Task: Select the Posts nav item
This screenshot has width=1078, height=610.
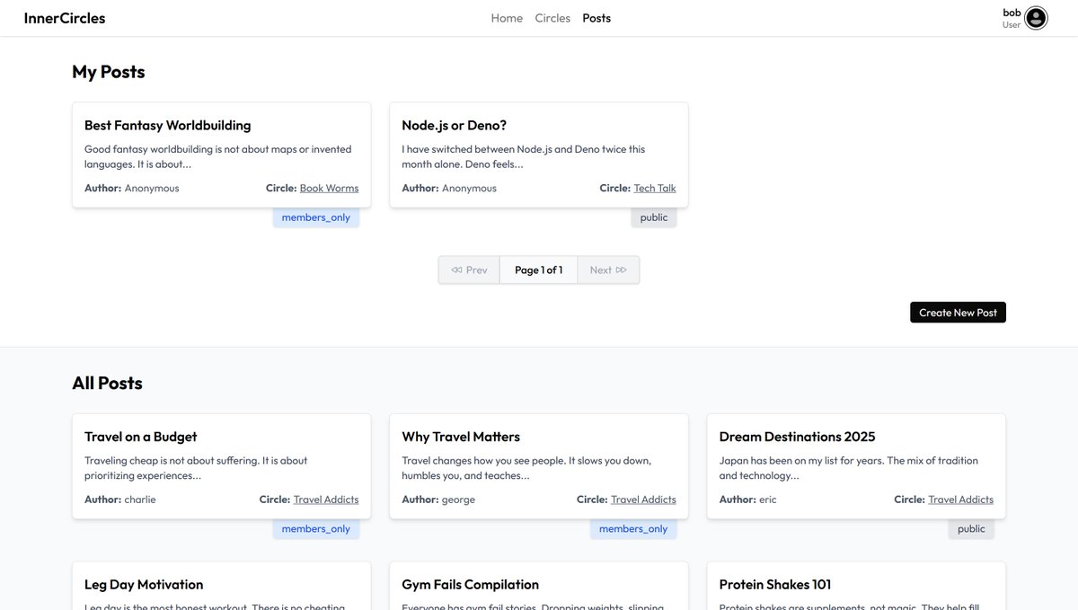Action: (x=596, y=18)
